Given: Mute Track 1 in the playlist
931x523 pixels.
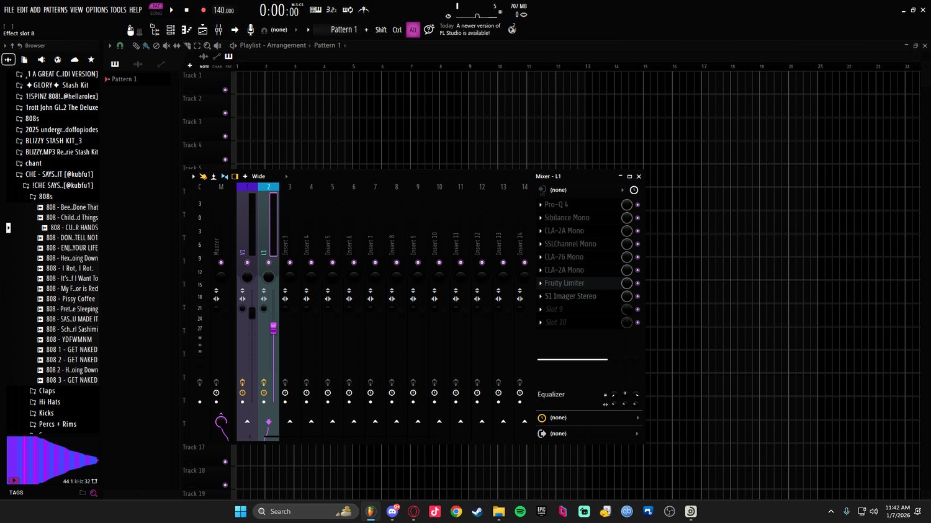Looking at the screenshot, I should pos(225,90).
